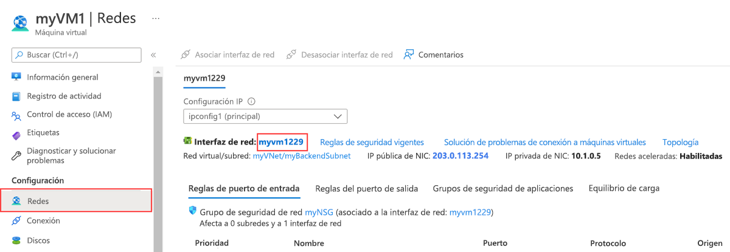Click the info icon beside Configuración IP
Image resolution: width=730 pixels, height=252 pixels.
(x=251, y=102)
